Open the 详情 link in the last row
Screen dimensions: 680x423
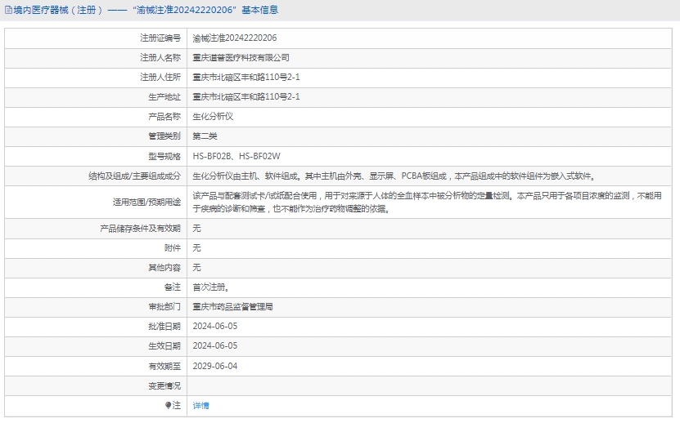(200, 405)
